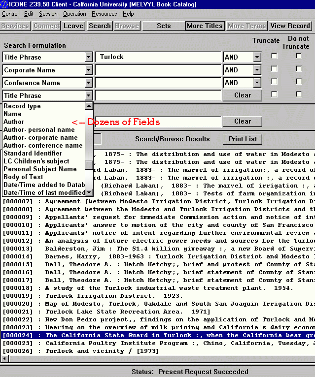The height and width of the screenshot is (377, 315).
Task: Click the Corporate Name search term field
Action: [x=158, y=70]
